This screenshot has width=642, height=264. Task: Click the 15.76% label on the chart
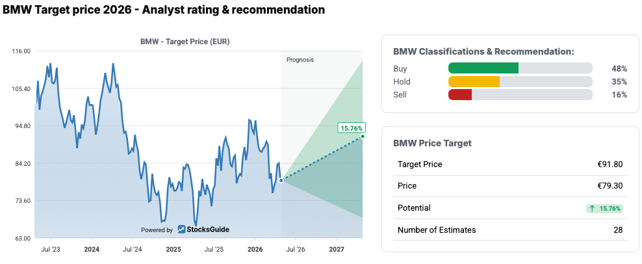click(352, 128)
